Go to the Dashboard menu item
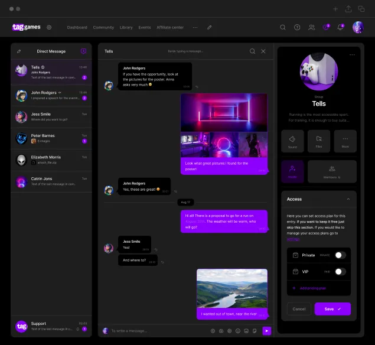 coord(77,27)
